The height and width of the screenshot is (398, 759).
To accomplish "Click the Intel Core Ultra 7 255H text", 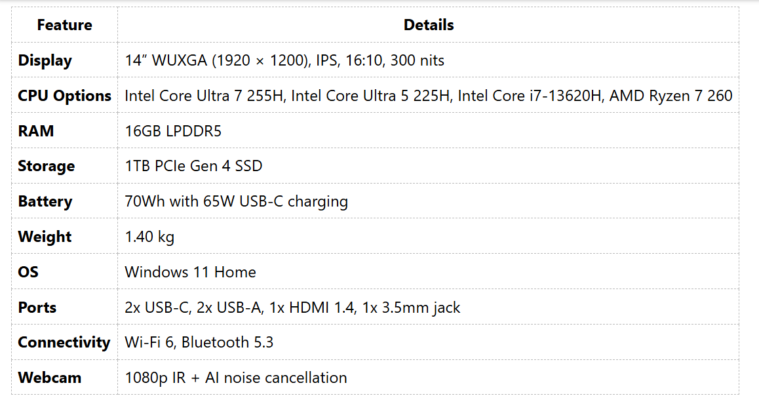I will tap(204, 96).
